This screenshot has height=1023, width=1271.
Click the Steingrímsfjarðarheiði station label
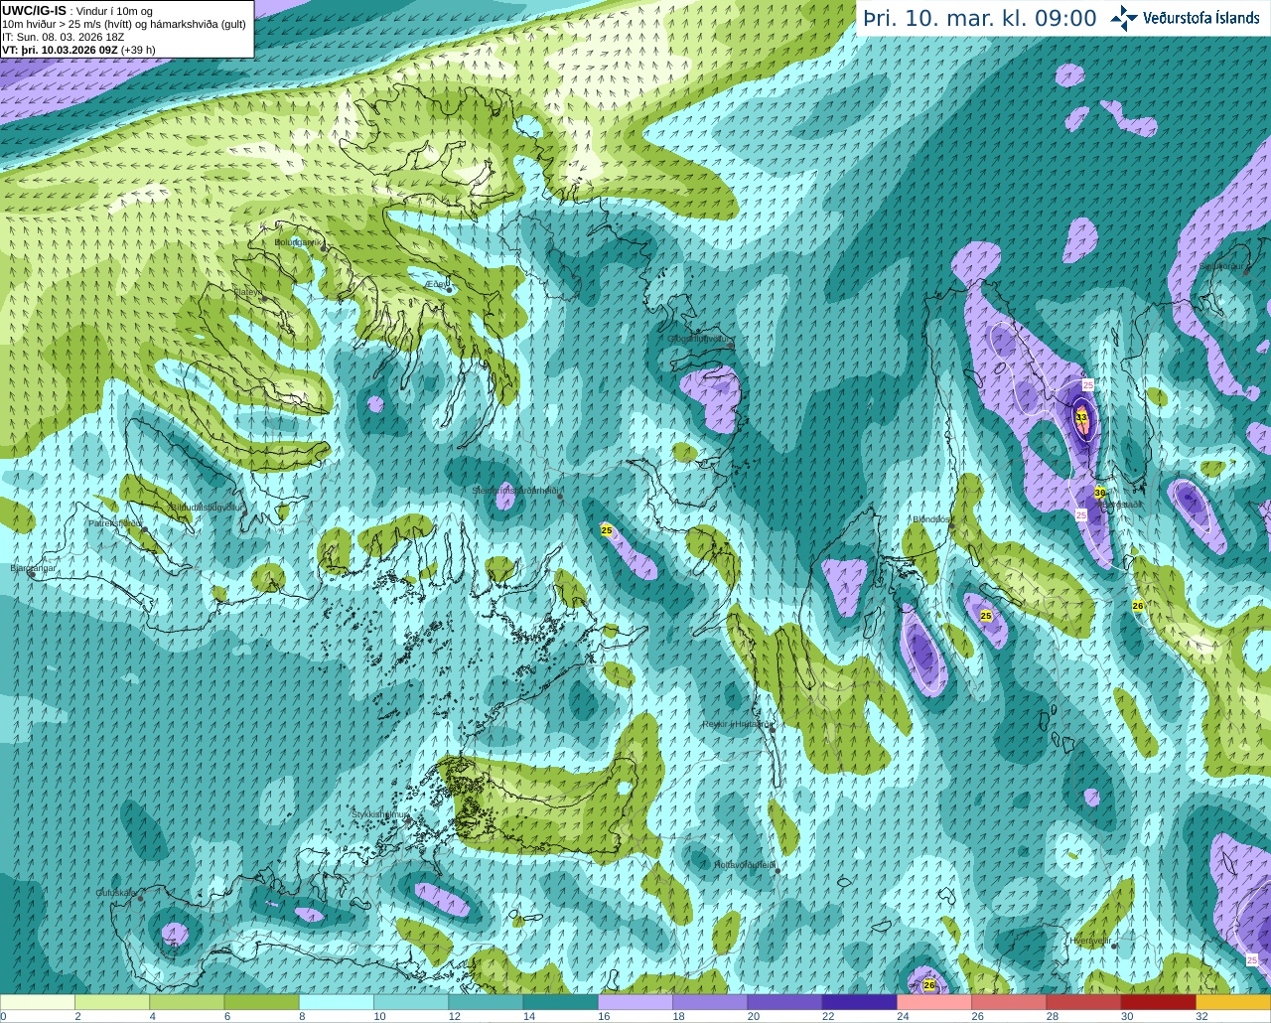click(514, 490)
